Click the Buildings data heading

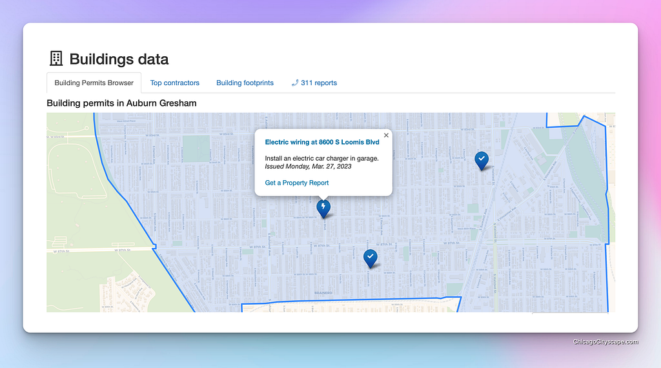[119, 59]
